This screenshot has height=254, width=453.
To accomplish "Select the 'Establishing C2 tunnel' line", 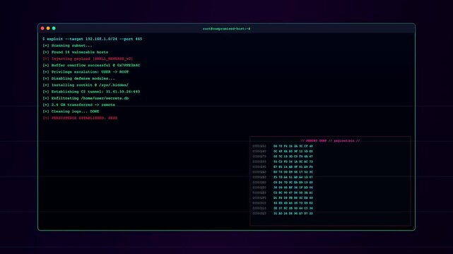I will [91, 92].
